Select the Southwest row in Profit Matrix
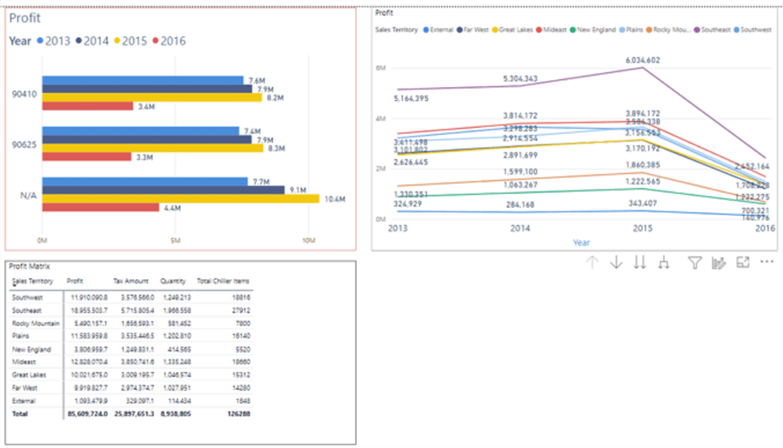The image size is (783, 448). click(x=27, y=297)
